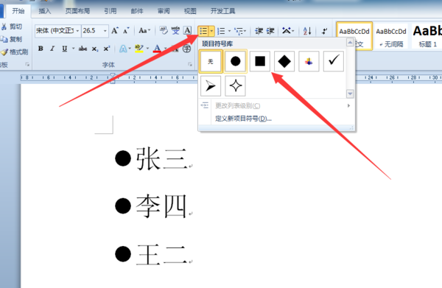Click the multilevel list button
Viewport: 442px width, 288px height.
pyautogui.click(x=239, y=31)
